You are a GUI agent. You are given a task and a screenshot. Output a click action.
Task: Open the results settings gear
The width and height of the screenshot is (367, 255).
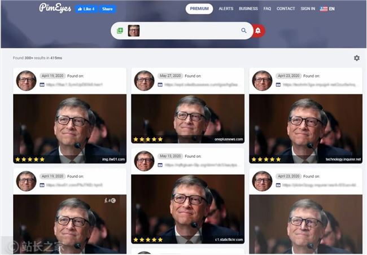click(356, 58)
